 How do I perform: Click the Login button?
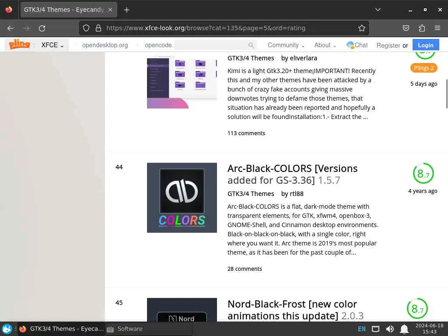click(x=425, y=45)
